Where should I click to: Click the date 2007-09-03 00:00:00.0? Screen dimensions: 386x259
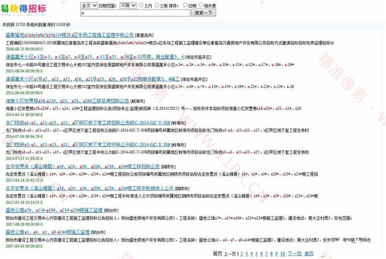tap(24, 246)
